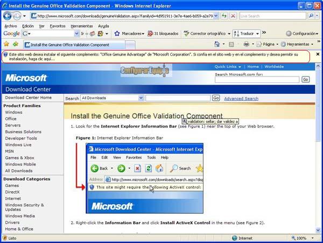Open the Archivo menu
323x243 pixels.
coord(11,26)
